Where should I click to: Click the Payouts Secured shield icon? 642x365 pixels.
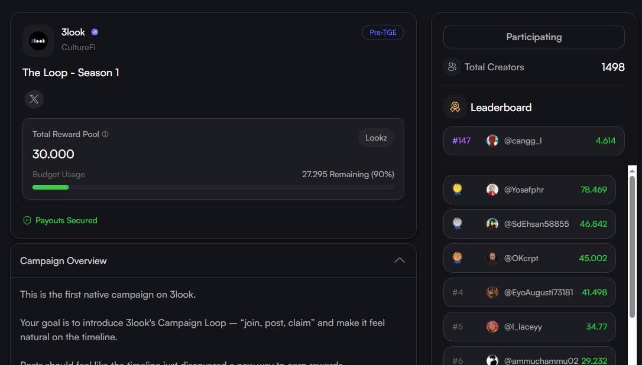27,220
